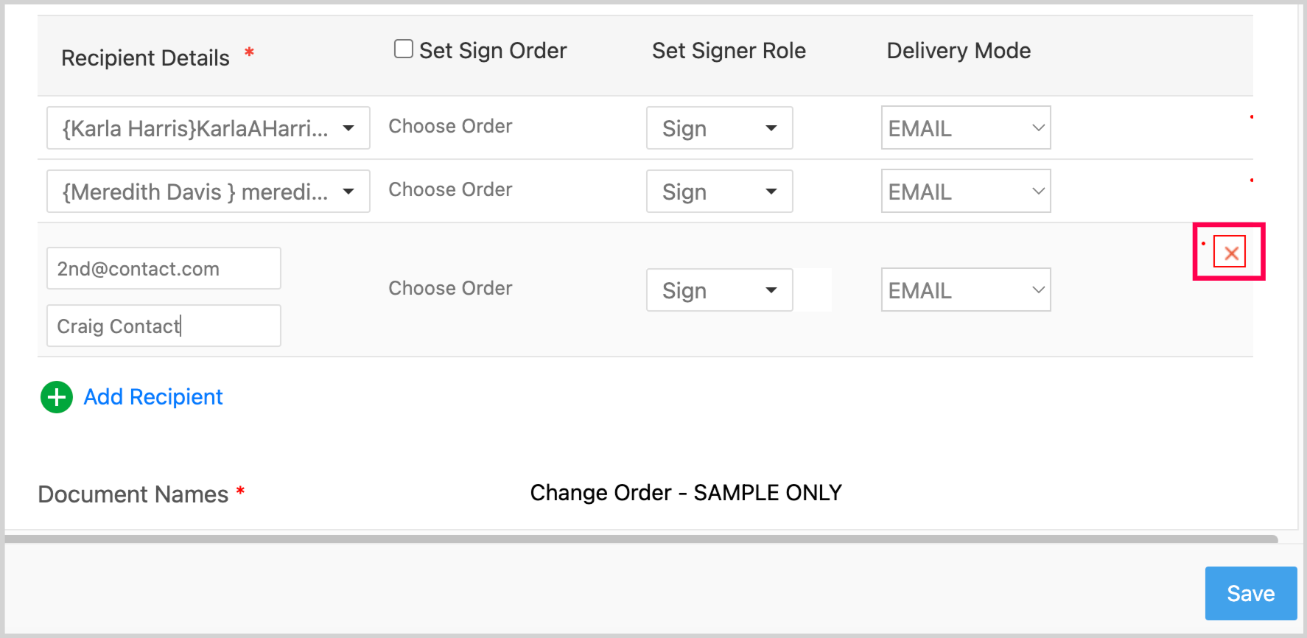This screenshot has height=638, width=1307.
Task: Expand the Sign role dropdown for Karla Harris
Action: pyautogui.click(x=719, y=128)
